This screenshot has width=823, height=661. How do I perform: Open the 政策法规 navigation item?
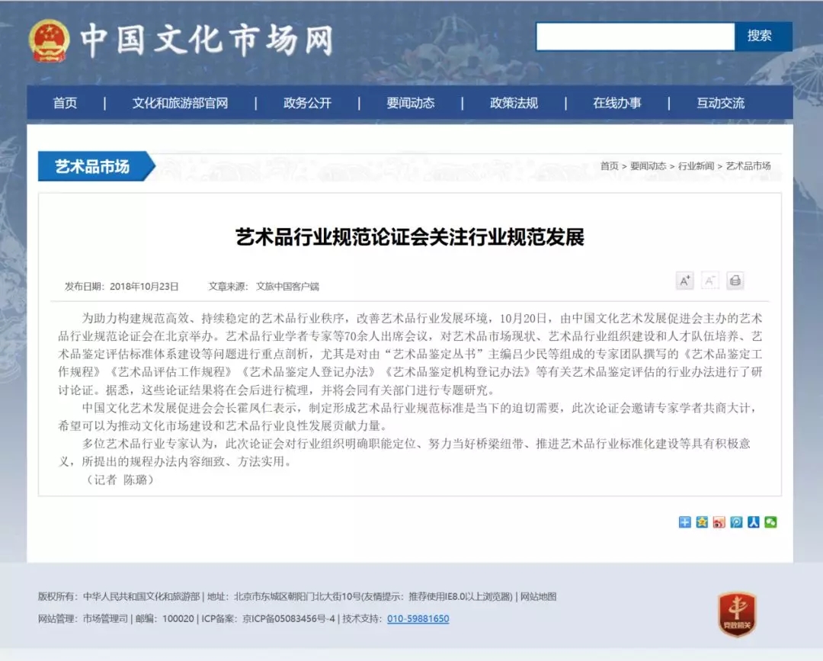point(514,103)
